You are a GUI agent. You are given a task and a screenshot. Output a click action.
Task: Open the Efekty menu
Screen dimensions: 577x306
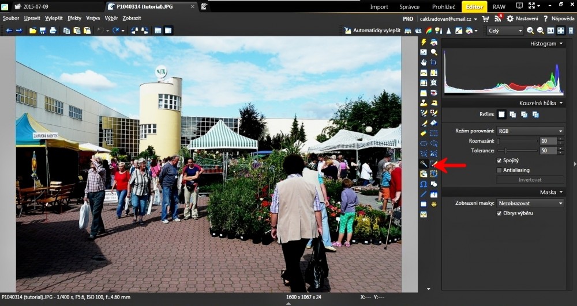point(74,18)
